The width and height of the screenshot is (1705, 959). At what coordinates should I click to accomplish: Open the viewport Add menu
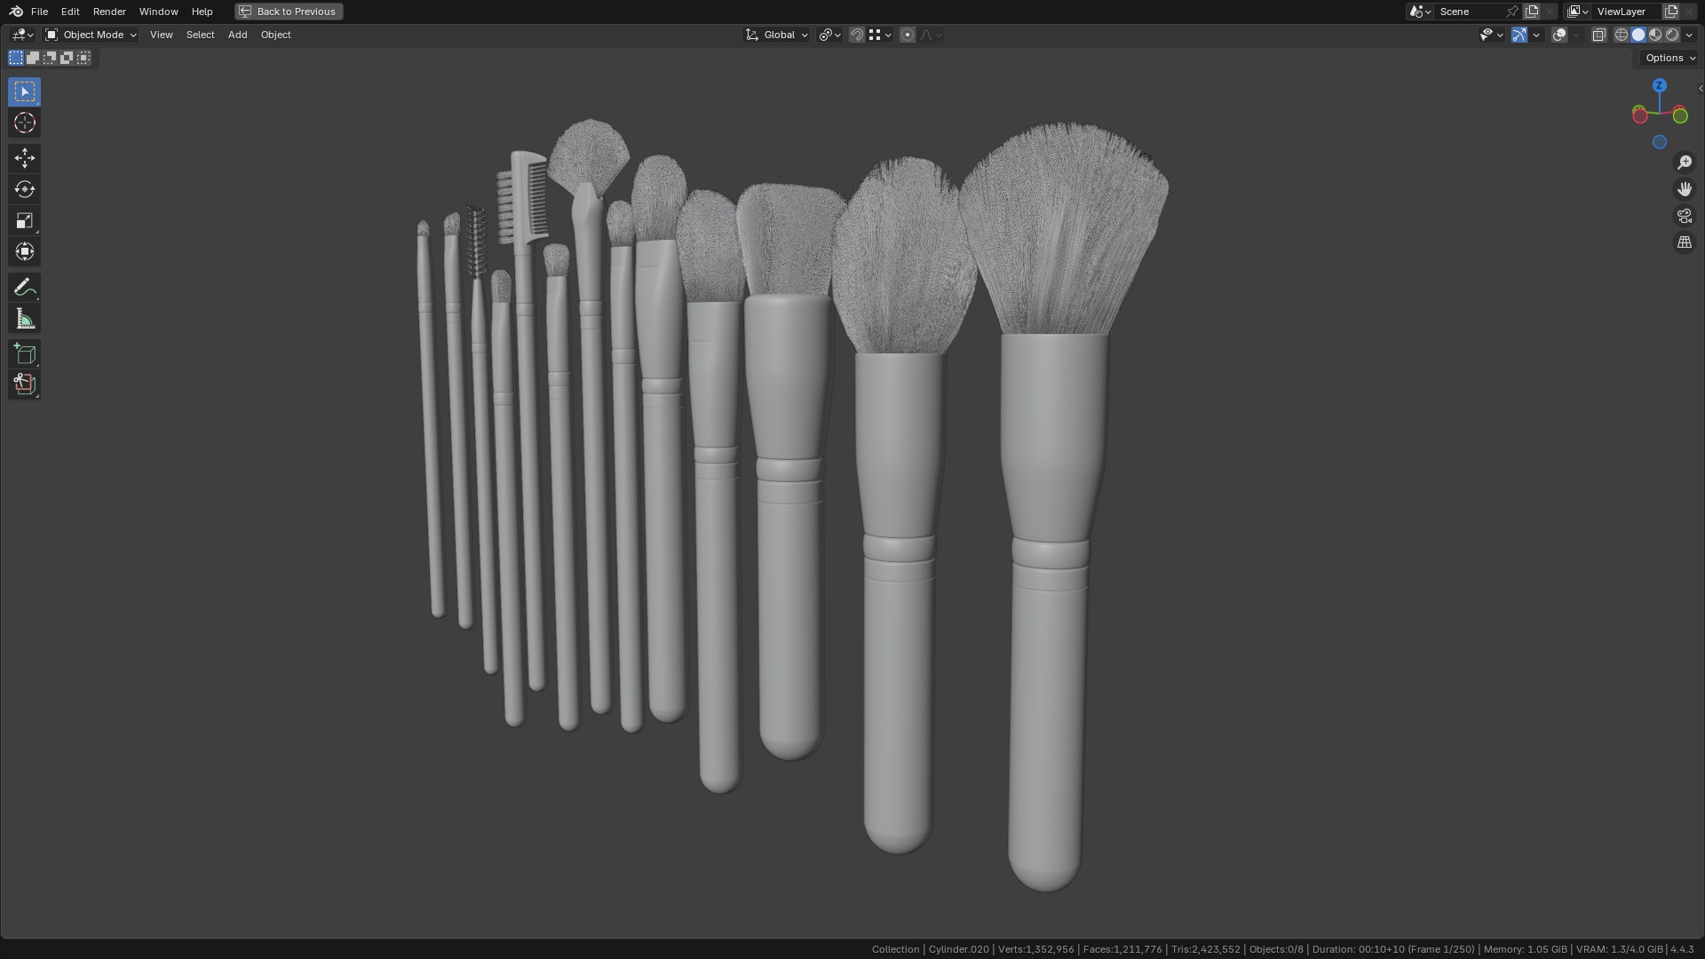coord(237,35)
